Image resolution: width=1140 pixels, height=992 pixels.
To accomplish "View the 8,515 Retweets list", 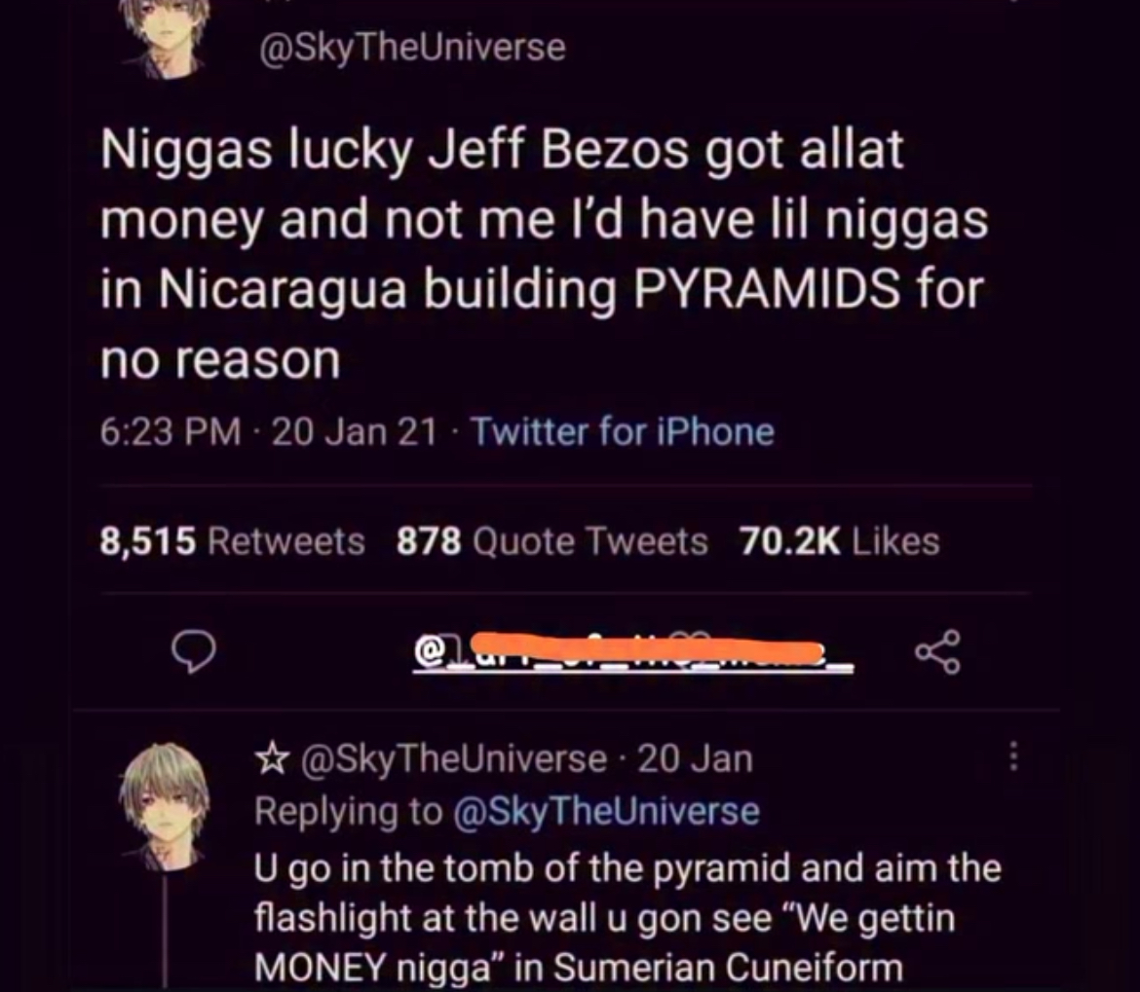I will (x=232, y=541).
